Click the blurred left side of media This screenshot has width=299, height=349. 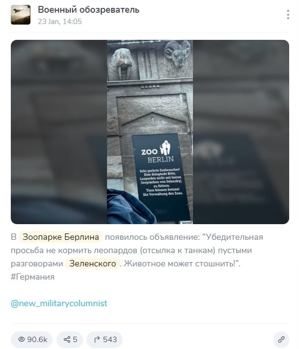pyautogui.click(x=59, y=132)
